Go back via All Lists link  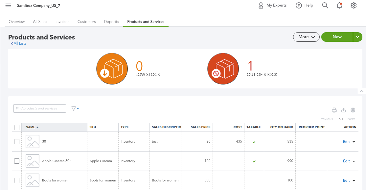18,43
